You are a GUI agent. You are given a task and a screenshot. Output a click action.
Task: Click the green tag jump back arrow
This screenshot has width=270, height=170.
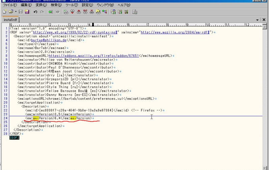pos(51,12)
